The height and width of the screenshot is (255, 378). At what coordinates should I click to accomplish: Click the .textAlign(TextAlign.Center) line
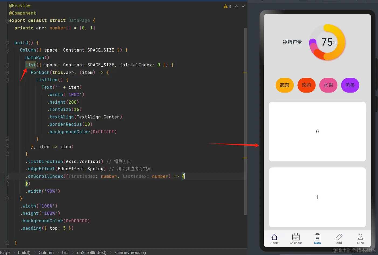tap(84, 117)
